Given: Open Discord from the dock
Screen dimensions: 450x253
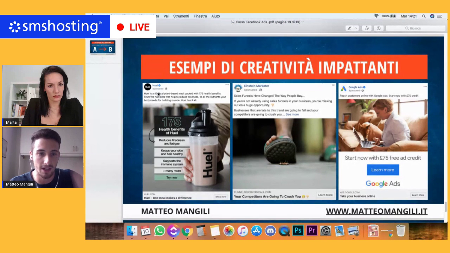Looking at the screenshot, I should coord(270,231).
